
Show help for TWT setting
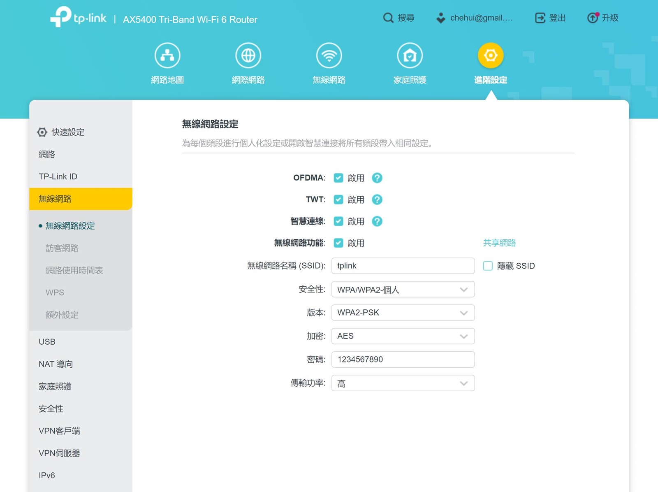click(x=377, y=200)
